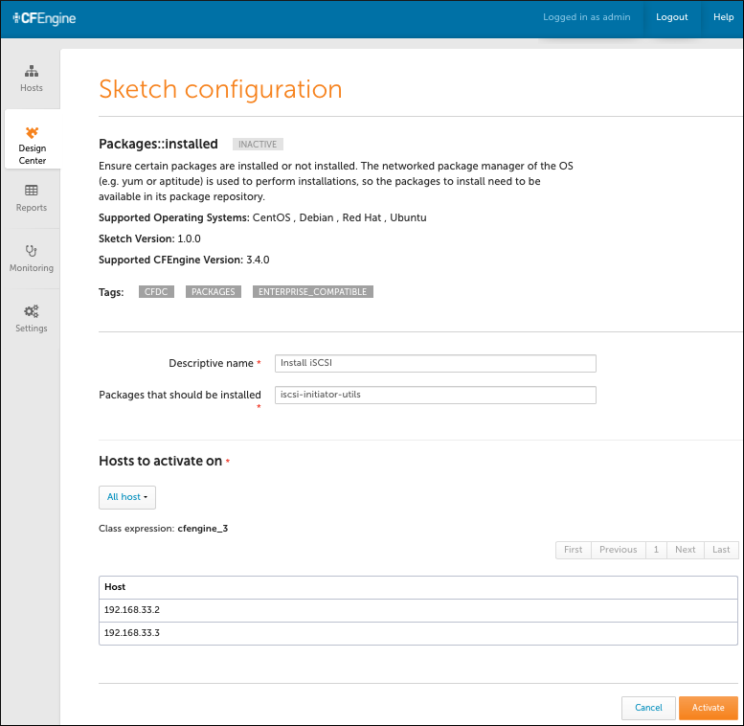Select page 1 in the pagination

pyautogui.click(x=656, y=550)
